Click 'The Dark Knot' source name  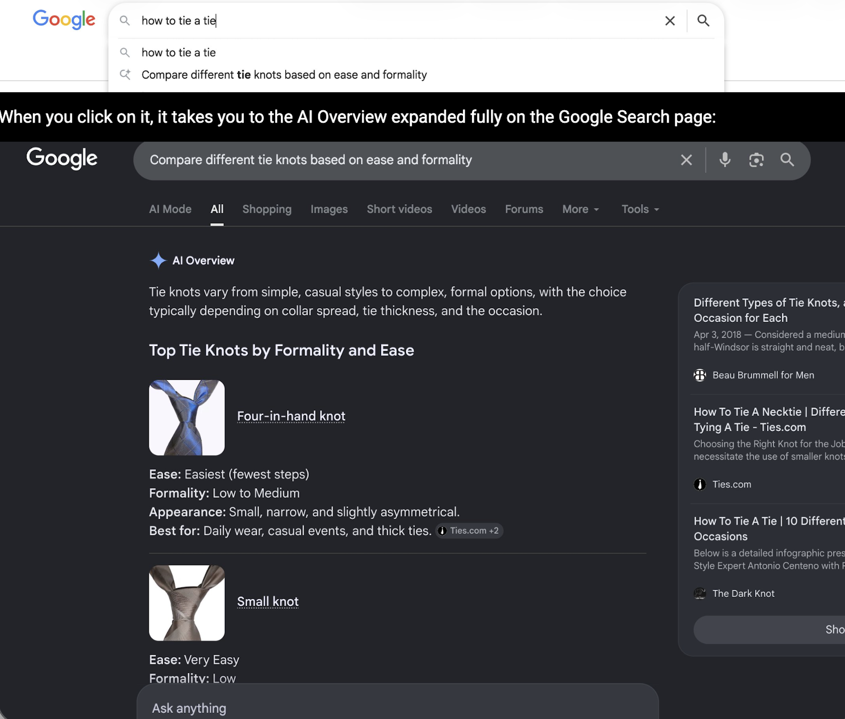coord(743,594)
